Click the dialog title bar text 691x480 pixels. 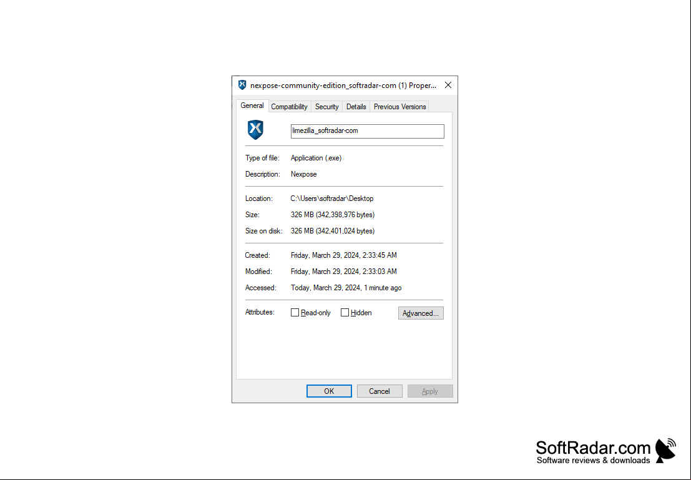coord(343,86)
